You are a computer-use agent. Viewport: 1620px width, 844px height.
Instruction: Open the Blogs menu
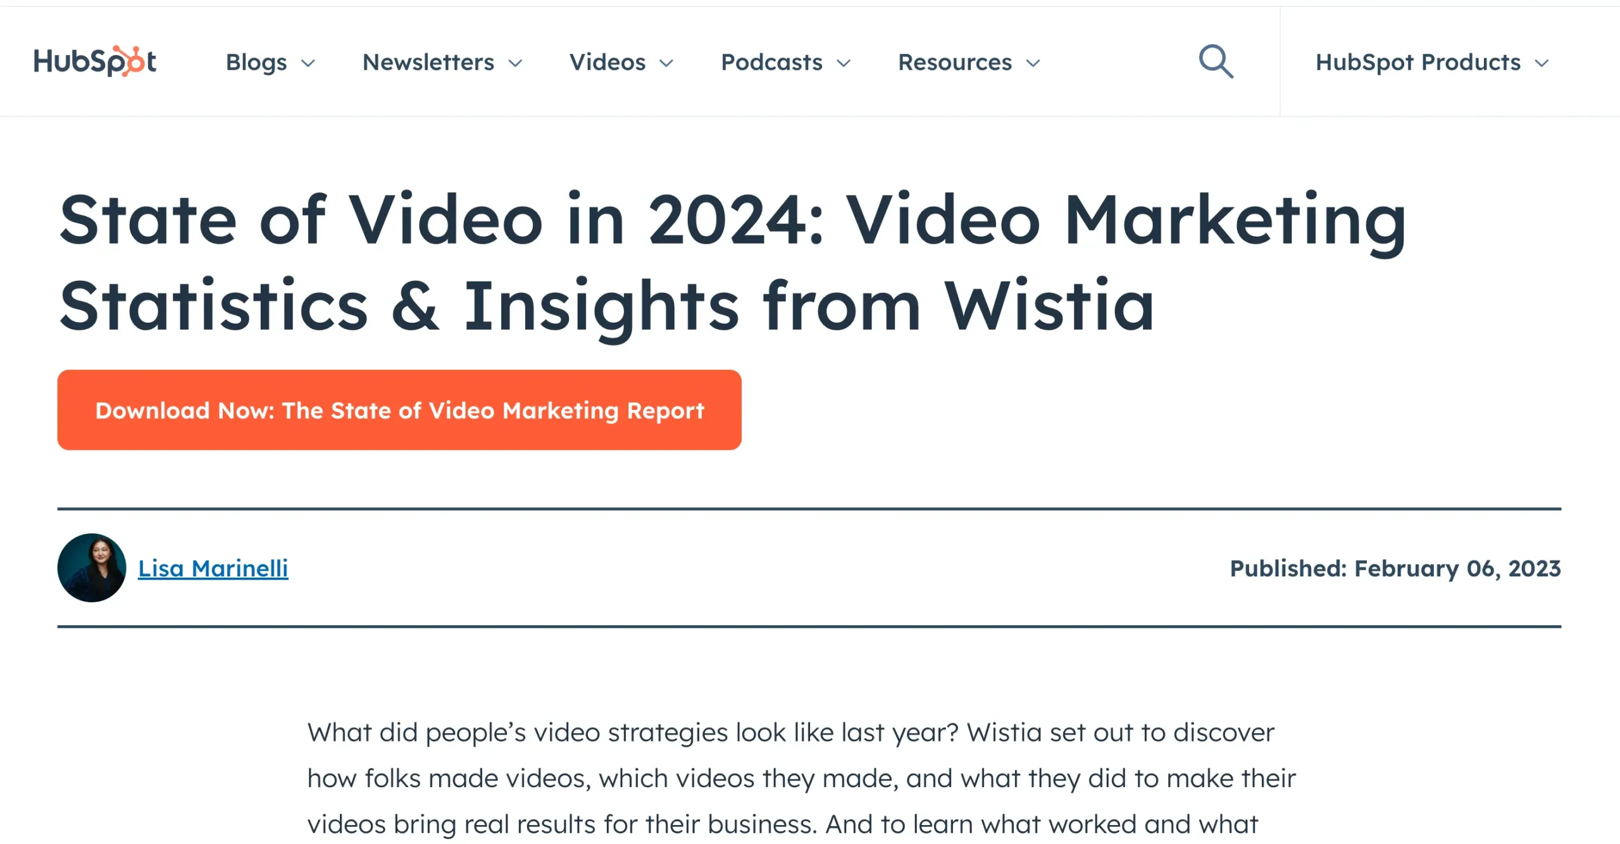coord(256,62)
